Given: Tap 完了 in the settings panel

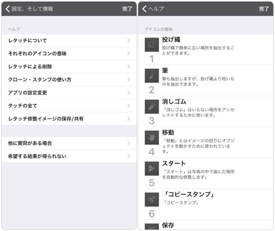Looking at the screenshot, I should click(127, 9).
